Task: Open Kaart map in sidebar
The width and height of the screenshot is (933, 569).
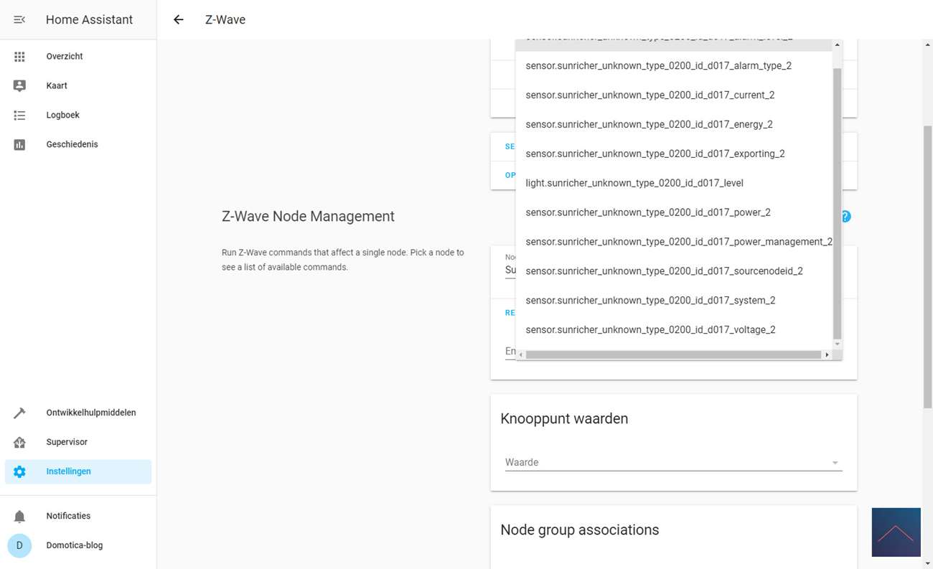Action: [x=57, y=85]
